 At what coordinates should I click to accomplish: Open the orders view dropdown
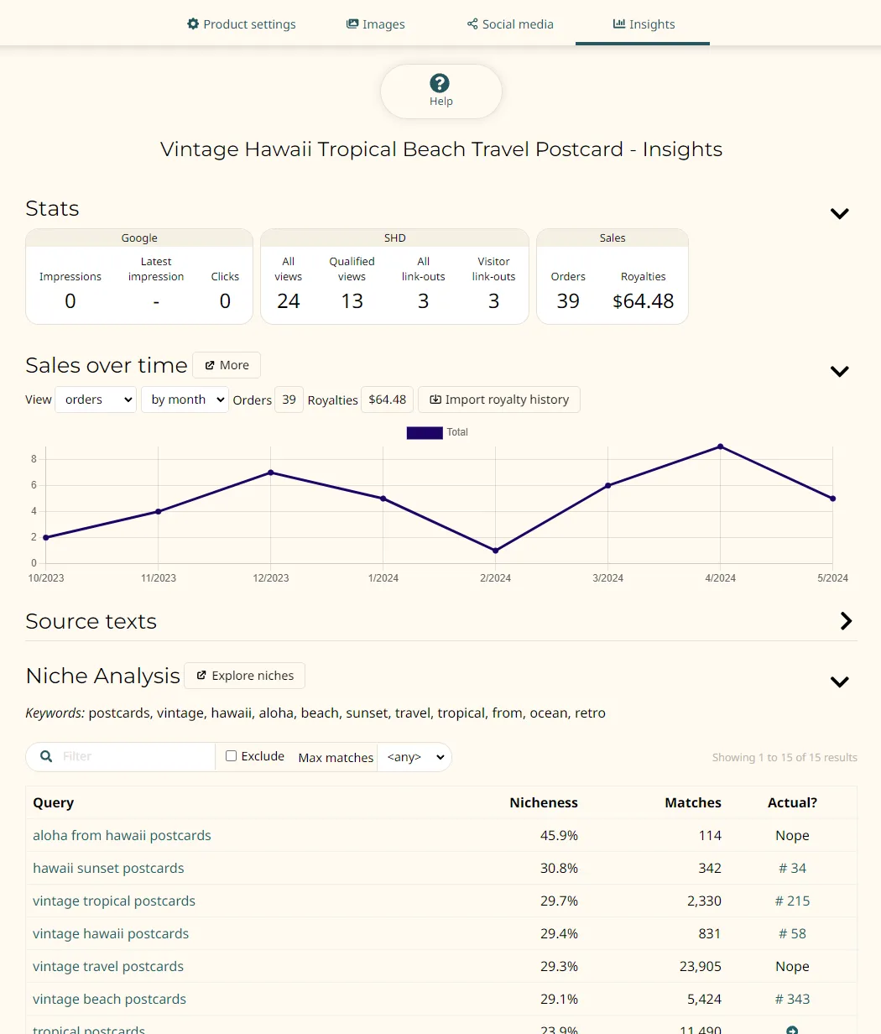pos(96,399)
